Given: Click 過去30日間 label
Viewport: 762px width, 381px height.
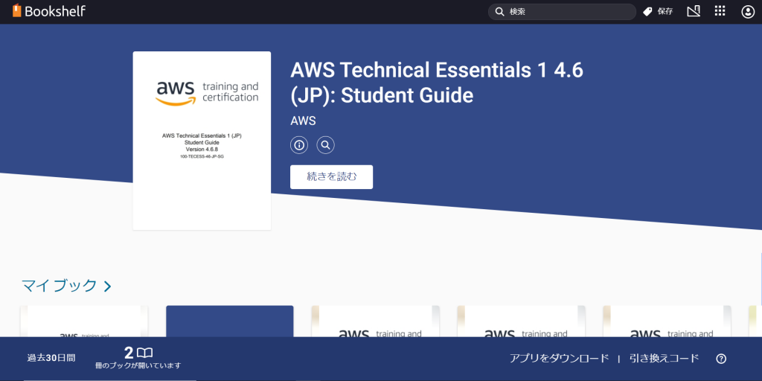Looking at the screenshot, I should click(x=51, y=359).
